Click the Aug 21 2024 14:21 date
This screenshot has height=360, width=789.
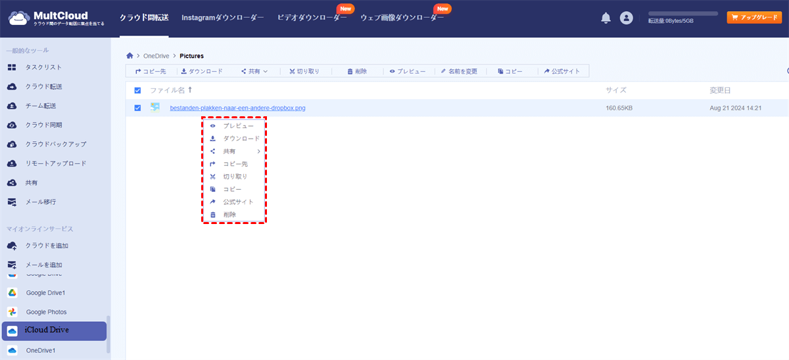coord(736,108)
